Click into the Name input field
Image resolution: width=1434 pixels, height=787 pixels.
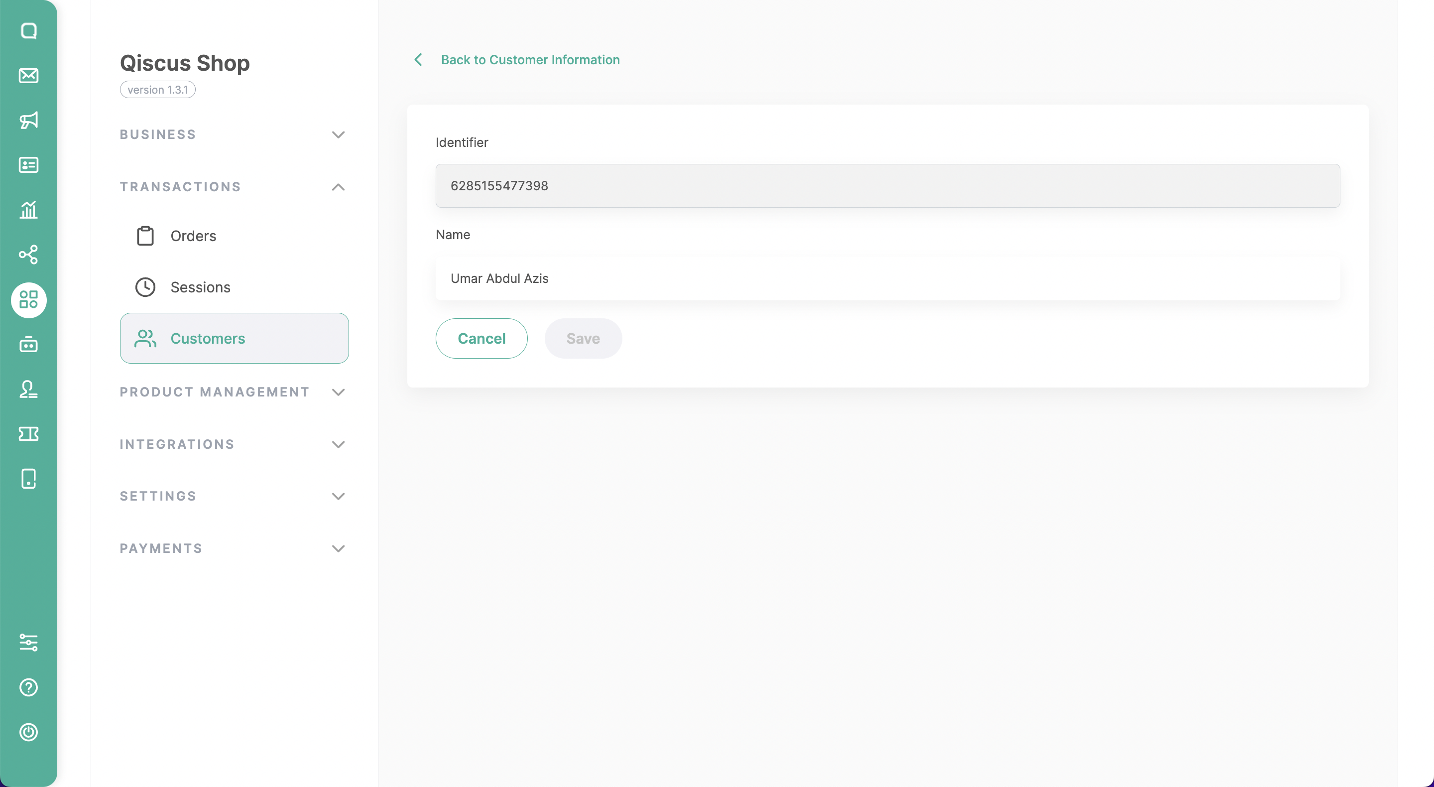click(x=887, y=278)
